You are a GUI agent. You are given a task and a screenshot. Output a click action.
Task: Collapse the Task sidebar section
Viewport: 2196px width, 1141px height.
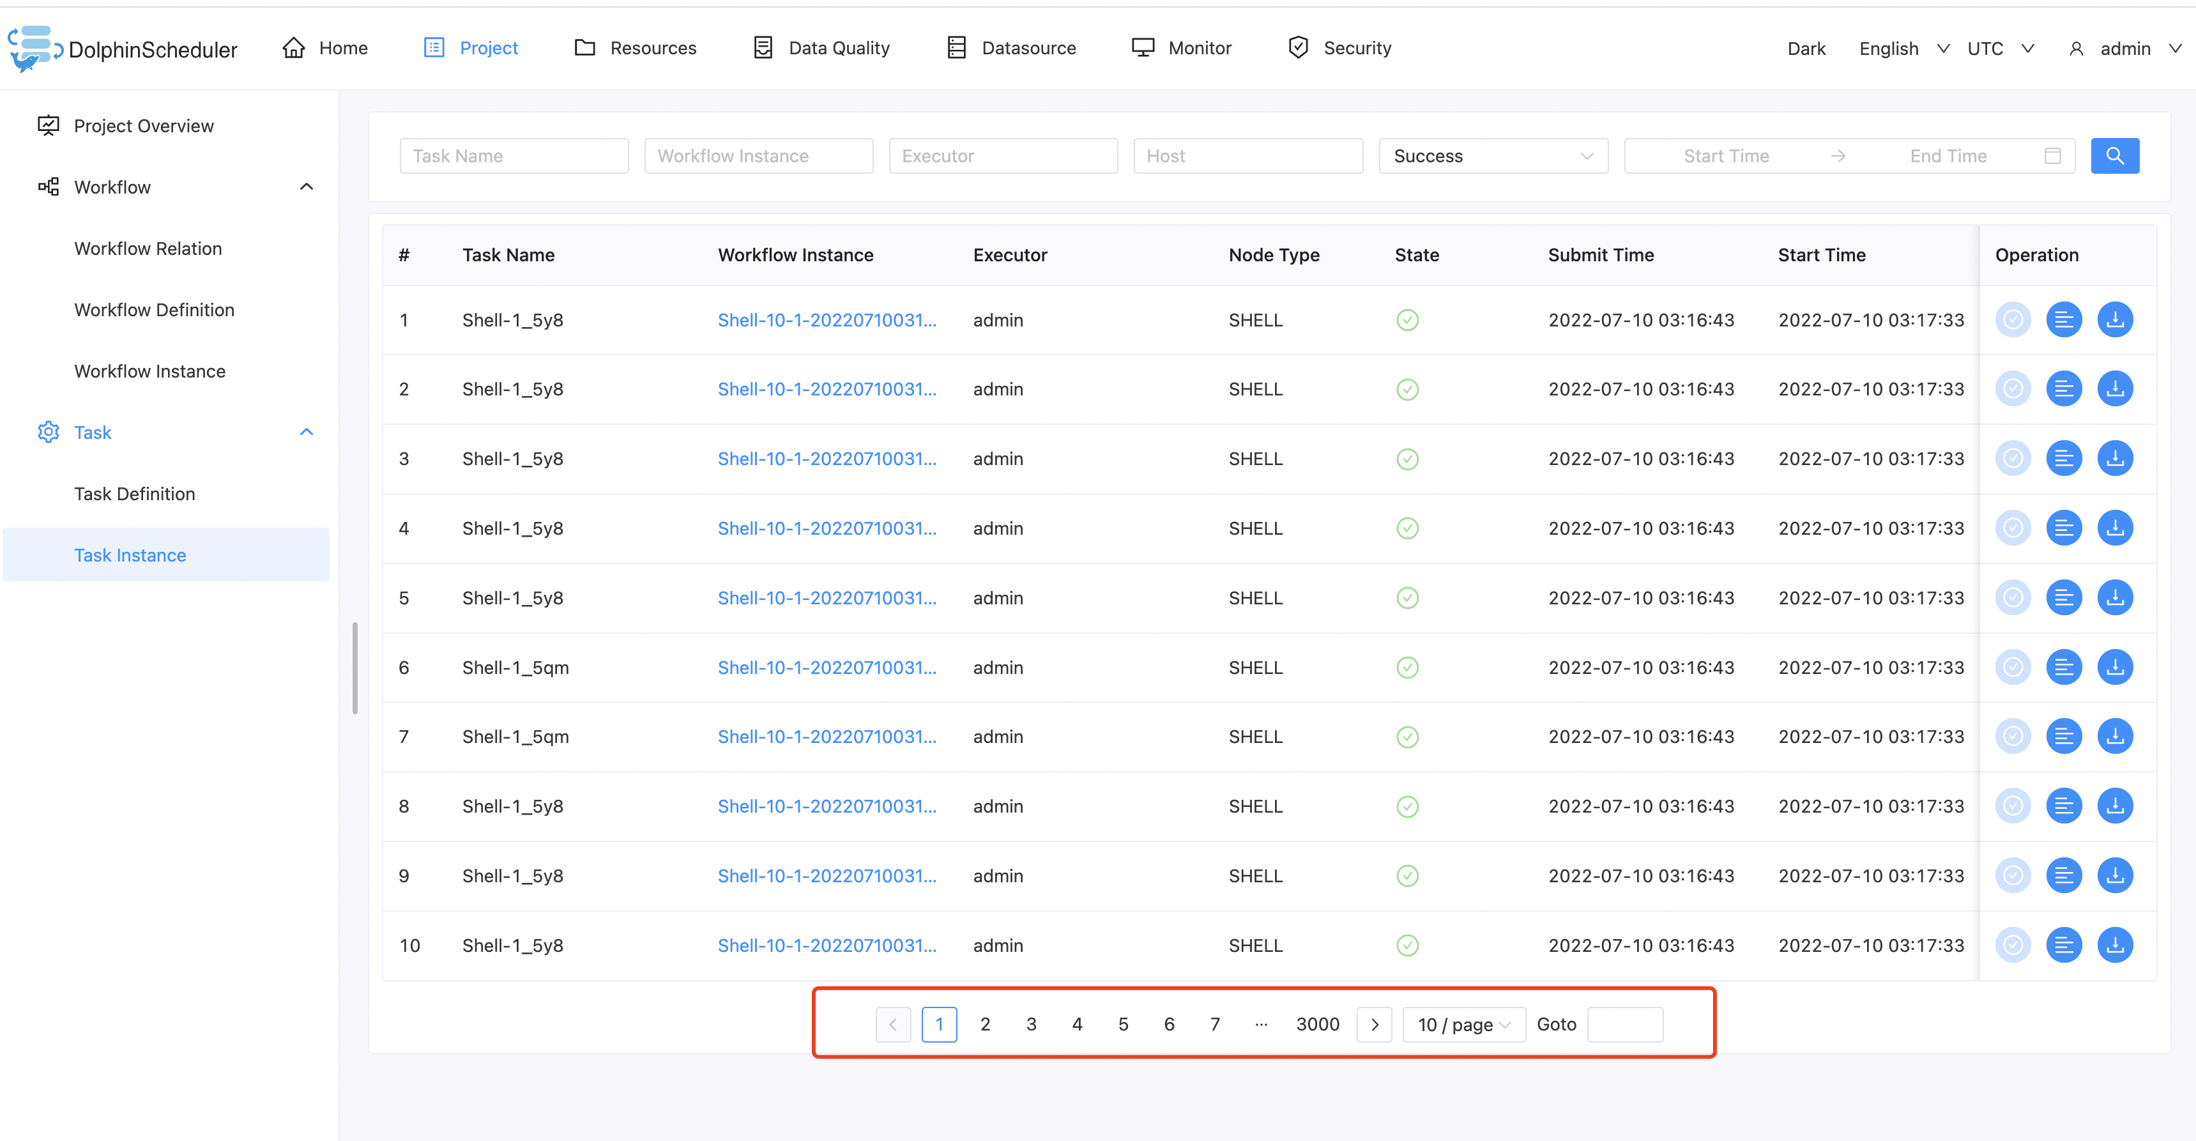[306, 433]
